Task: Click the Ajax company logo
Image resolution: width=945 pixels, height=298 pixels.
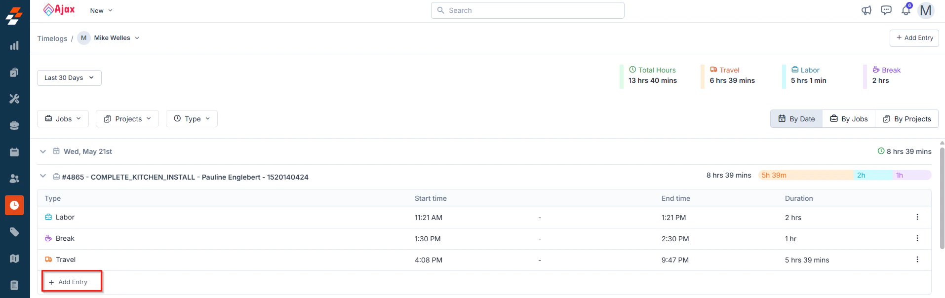Action: tap(59, 9)
